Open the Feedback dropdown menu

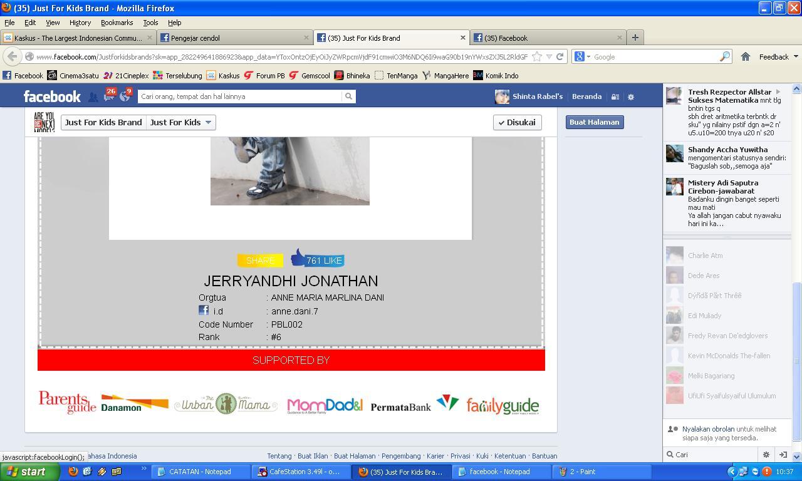(x=778, y=56)
